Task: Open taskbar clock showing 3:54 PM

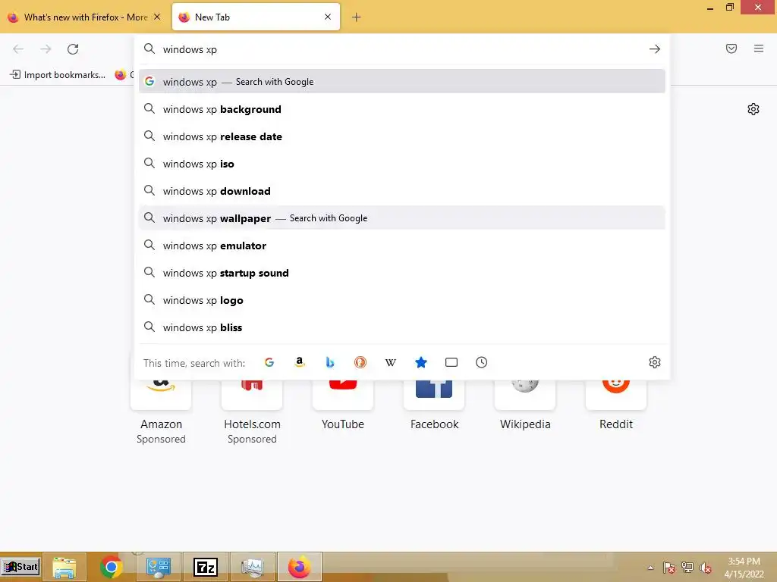Action: (x=744, y=568)
